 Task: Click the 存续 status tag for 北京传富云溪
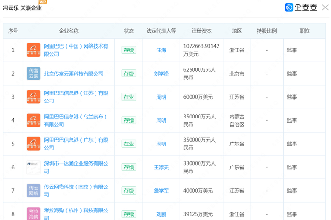point(129,74)
